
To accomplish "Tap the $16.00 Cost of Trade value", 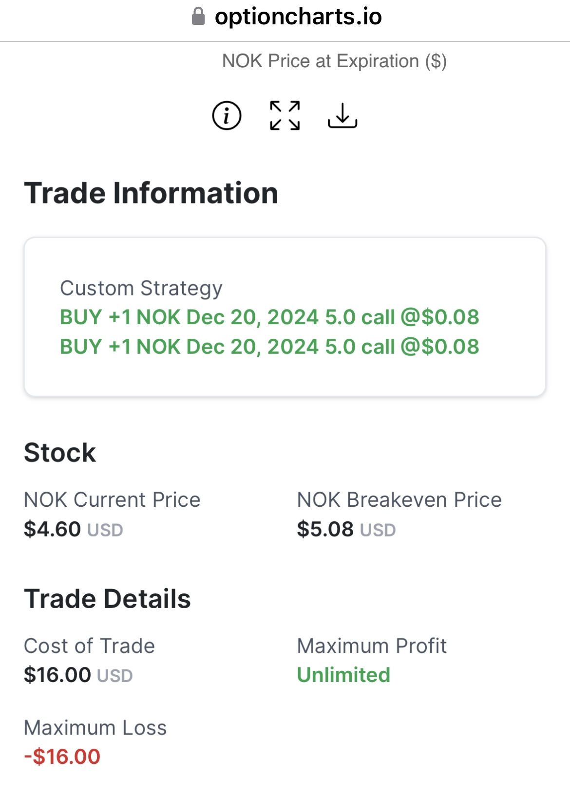I will 57,675.
